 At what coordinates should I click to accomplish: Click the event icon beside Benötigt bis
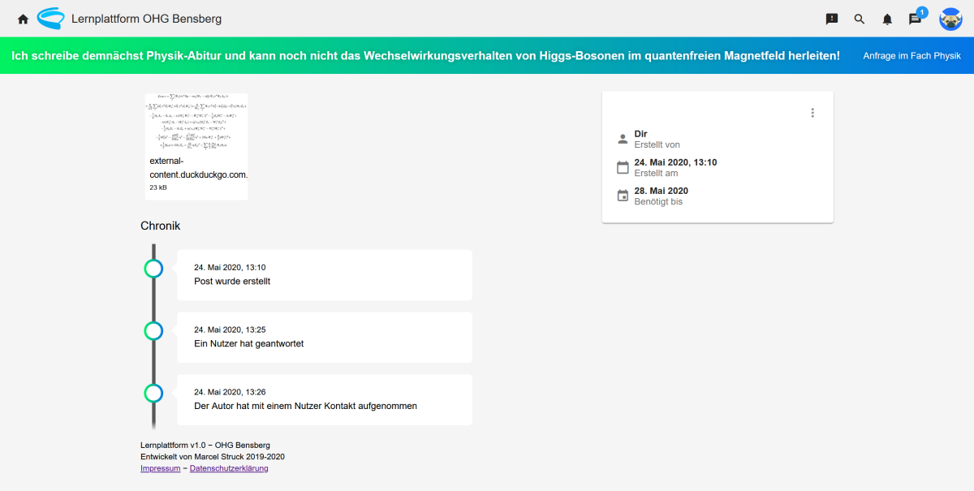tap(623, 196)
